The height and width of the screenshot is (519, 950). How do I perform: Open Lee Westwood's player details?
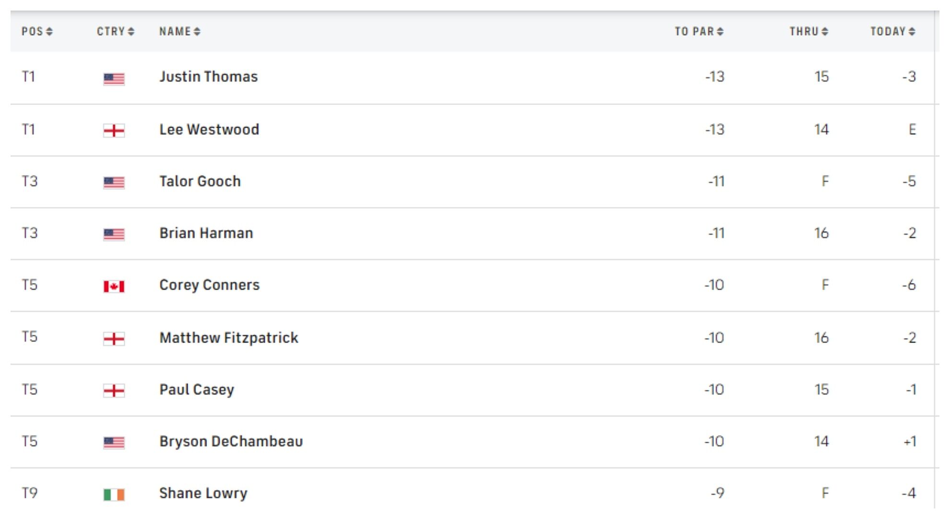click(x=209, y=130)
